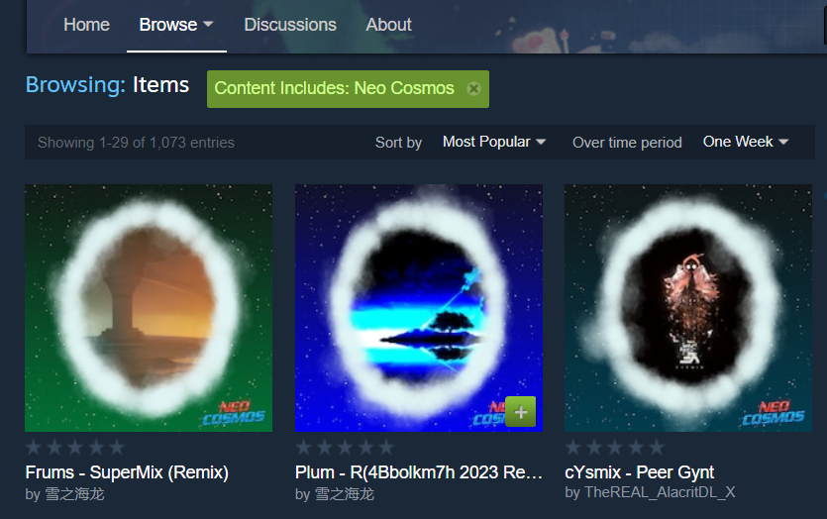This screenshot has height=519, width=827.
Task: Open the Most Popular sort dropdown
Action: tap(493, 142)
